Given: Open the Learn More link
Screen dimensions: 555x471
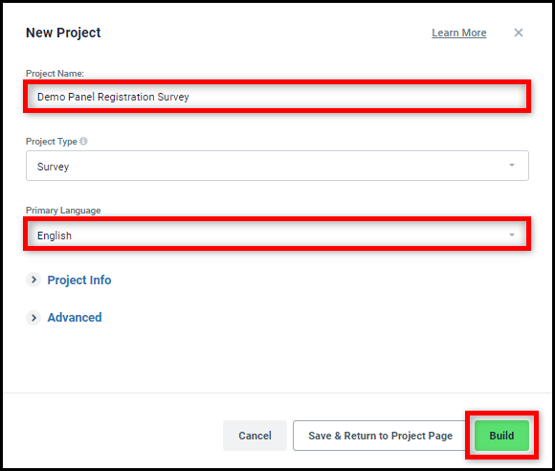Looking at the screenshot, I should coord(459,33).
